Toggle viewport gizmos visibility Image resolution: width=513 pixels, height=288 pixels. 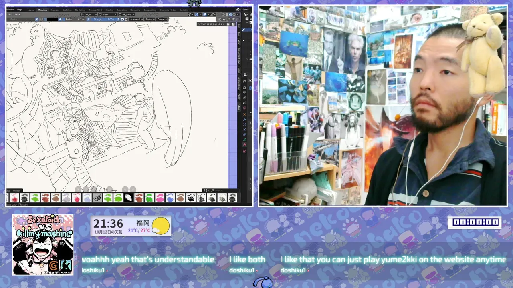196,14
